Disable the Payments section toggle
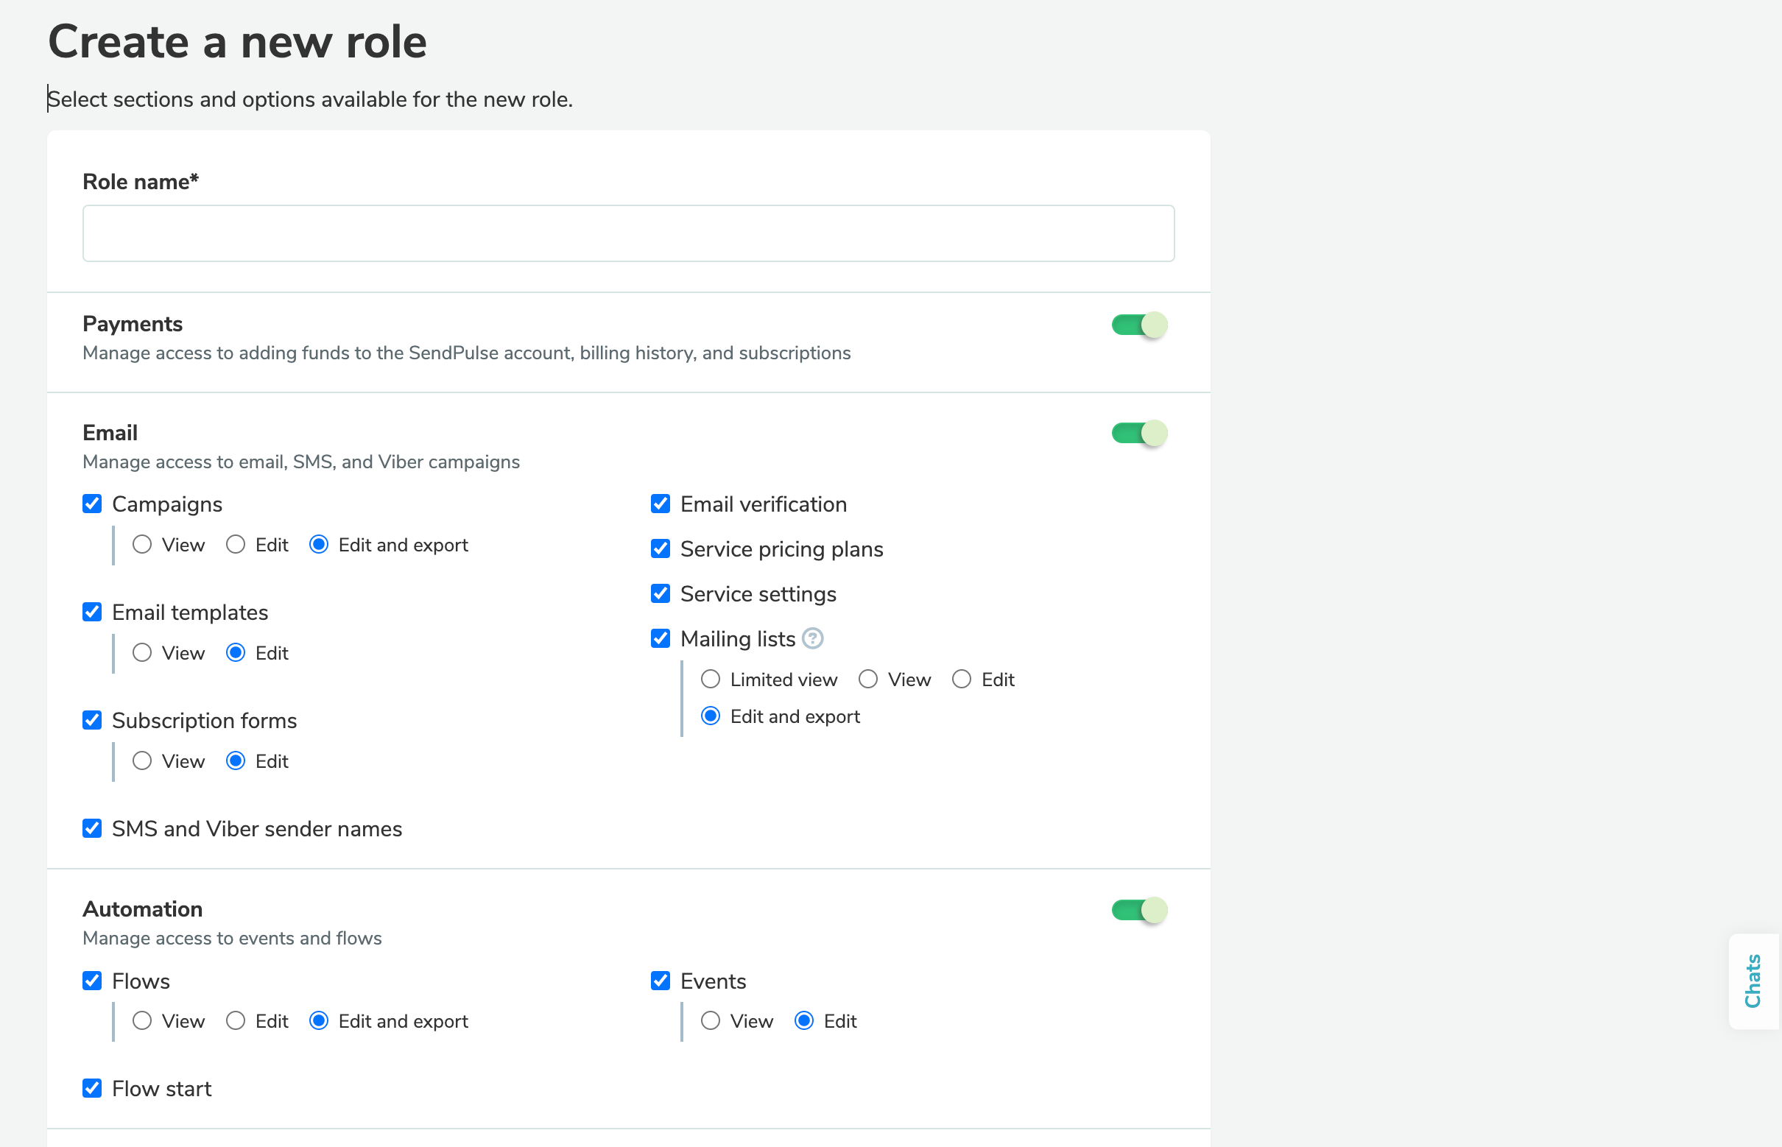Image resolution: width=1782 pixels, height=1147 pixels. (x=1136, y=325)
